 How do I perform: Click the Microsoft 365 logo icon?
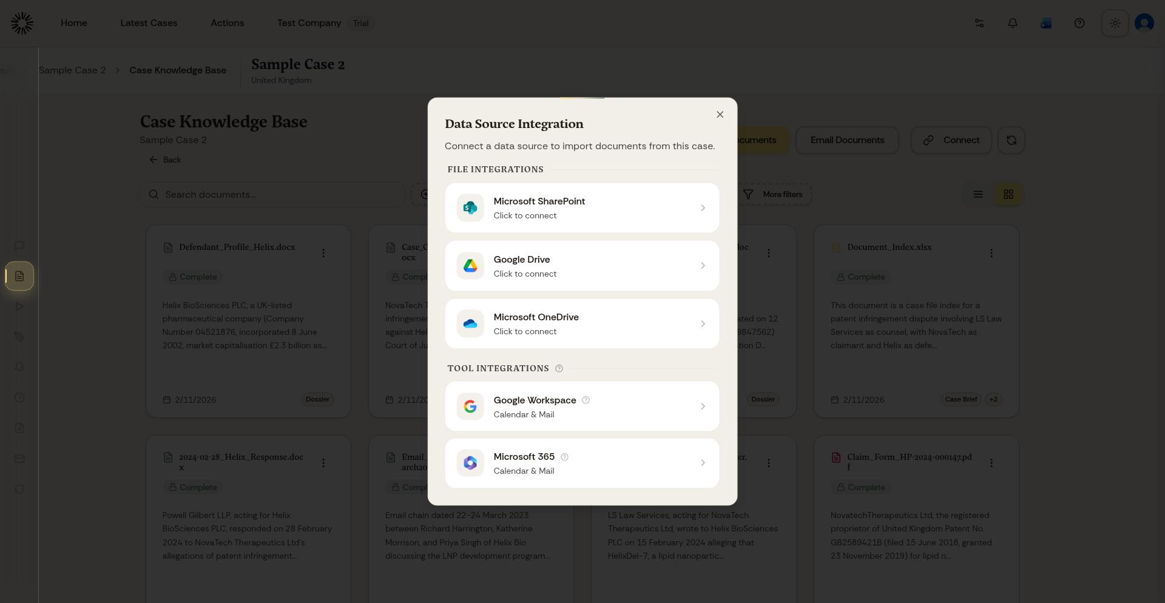pos(470,463)
